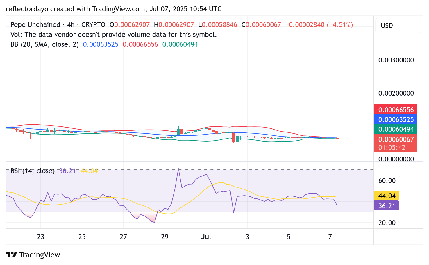The height and width of the screenshot is (265, 429).
Task: Click the change value −0.00002840 (−4.51%)
Action: (x=319, y=25)
